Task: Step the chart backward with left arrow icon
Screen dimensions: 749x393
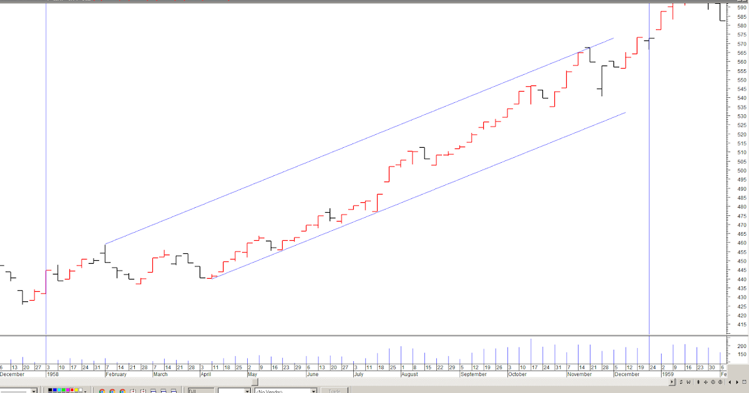Action: (730, 382)
